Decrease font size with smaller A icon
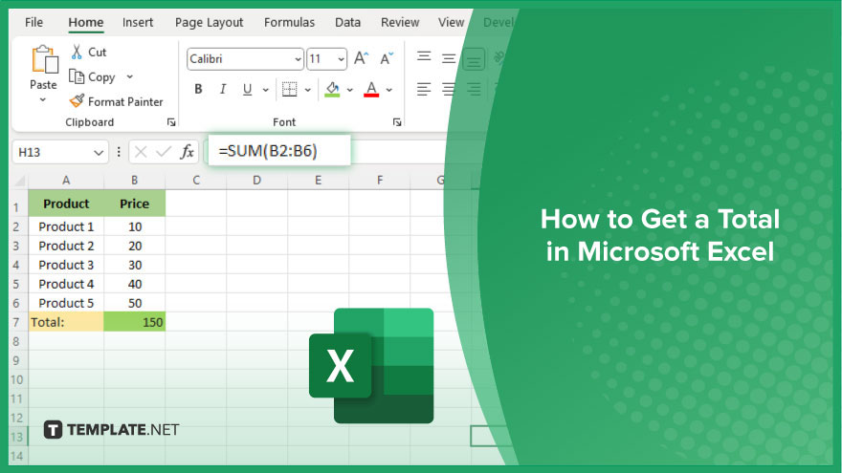This screenshot has width=842, height=473. click(x=387, y=58)
